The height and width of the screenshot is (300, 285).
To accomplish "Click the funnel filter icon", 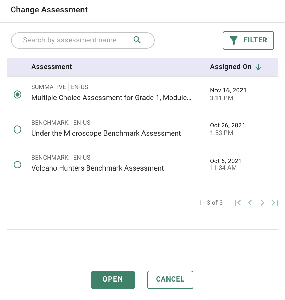I will [234, 40].
